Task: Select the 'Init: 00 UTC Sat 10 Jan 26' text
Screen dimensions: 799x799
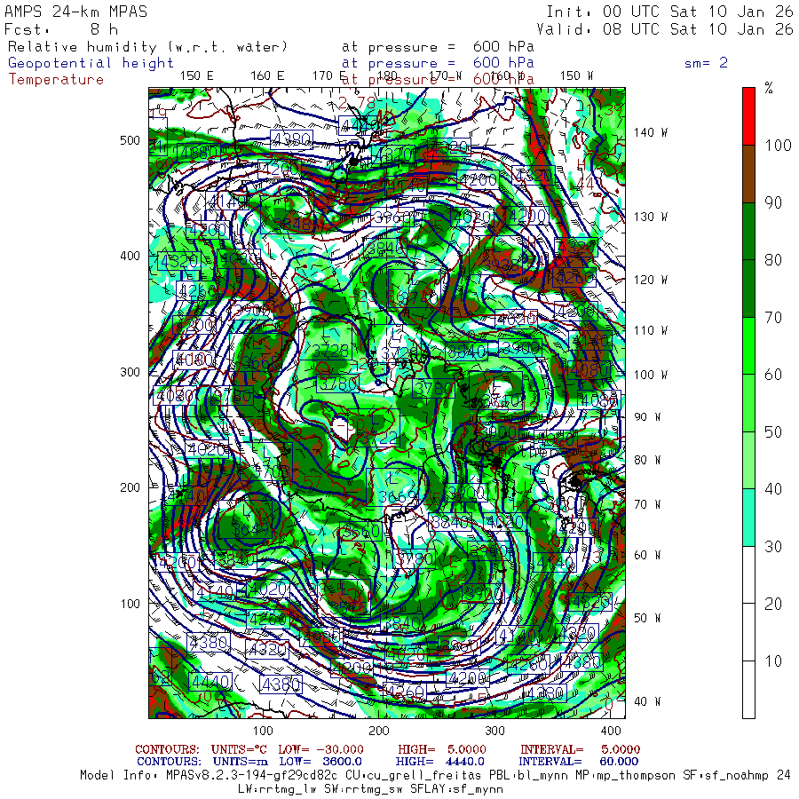Action: (669, 12)
